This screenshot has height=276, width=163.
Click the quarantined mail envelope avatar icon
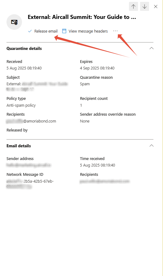coord(14,22)
